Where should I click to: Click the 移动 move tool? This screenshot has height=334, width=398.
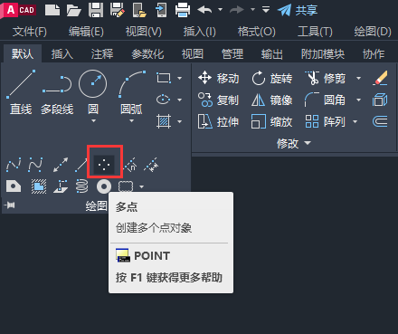pos(219,78)
